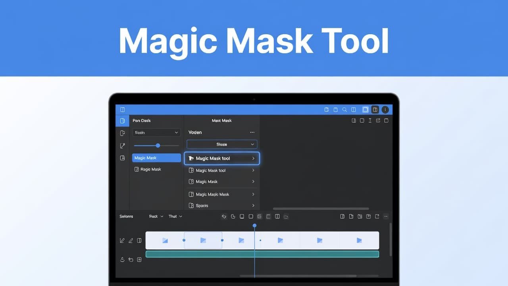Open the second icon in the left sidebar

click(x=123, y=133)
